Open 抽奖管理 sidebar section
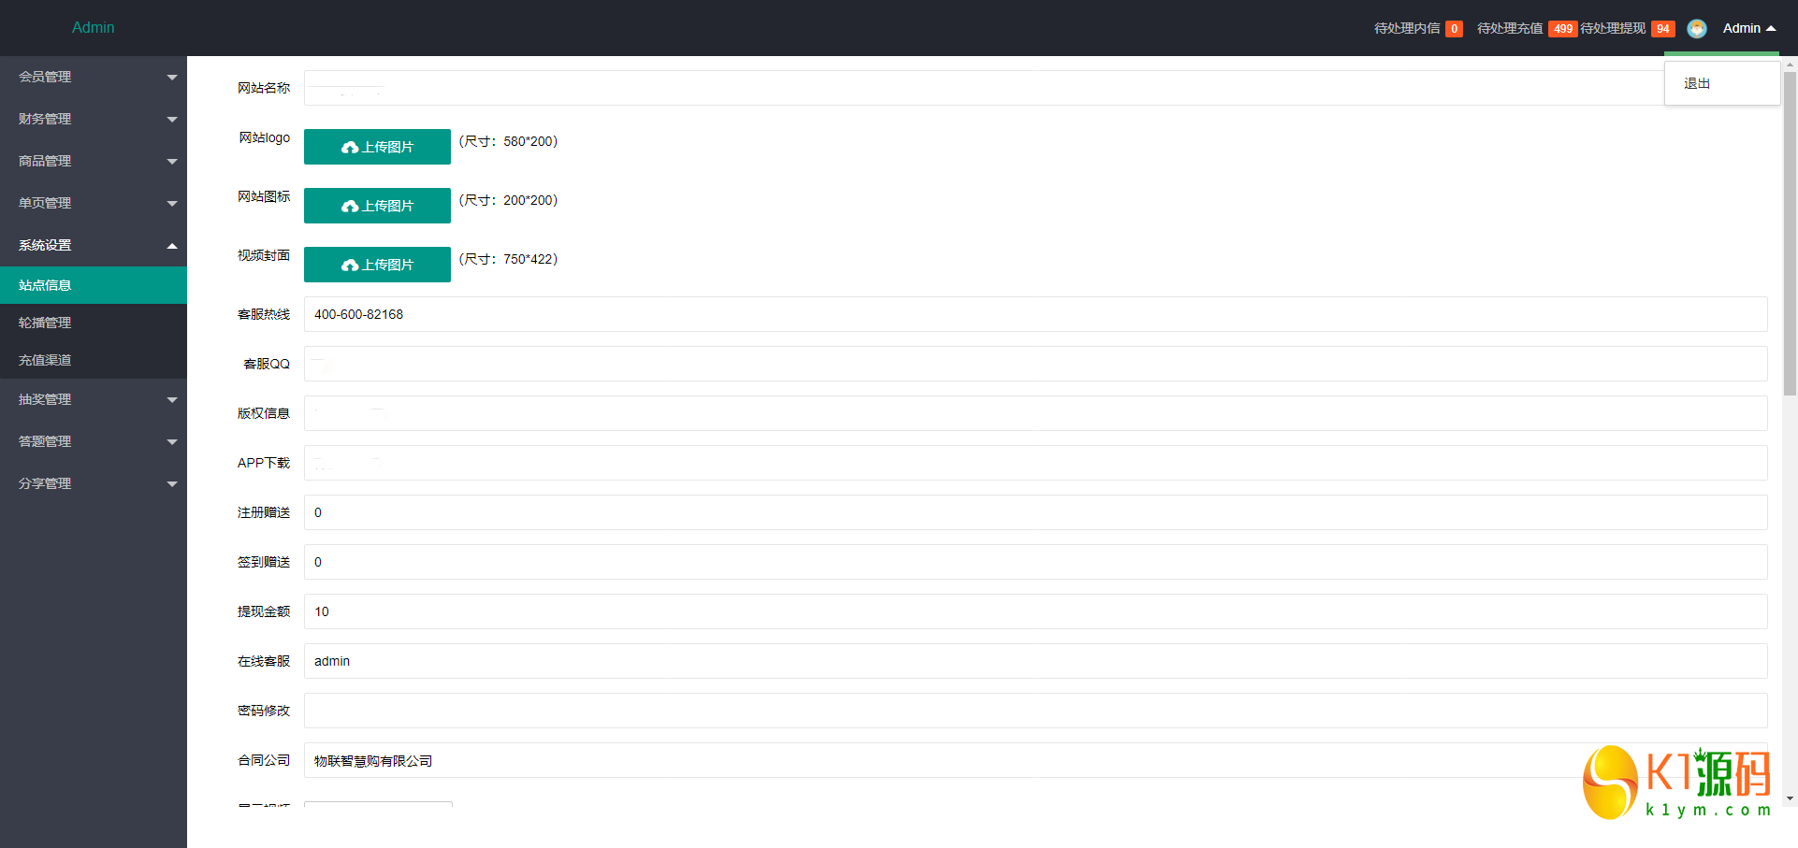Viewport: 1798px width, 848px height. click(x=94, y=399)
